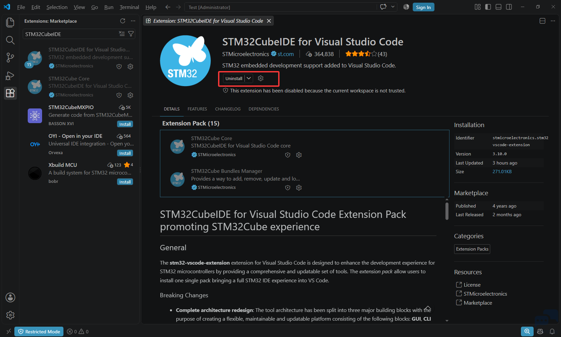Open the Search view in the activity bar
This screenshot has width=561, height=337.
pyautogui.click(x=10, y=40)
